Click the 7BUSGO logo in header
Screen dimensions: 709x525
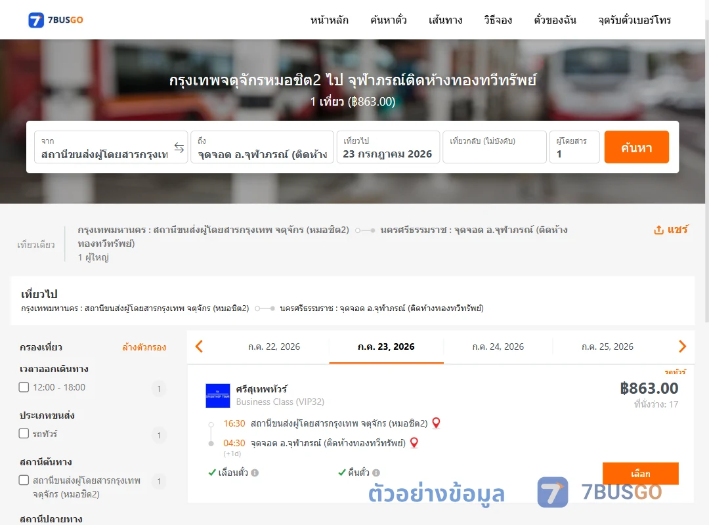tap(56, 20)
